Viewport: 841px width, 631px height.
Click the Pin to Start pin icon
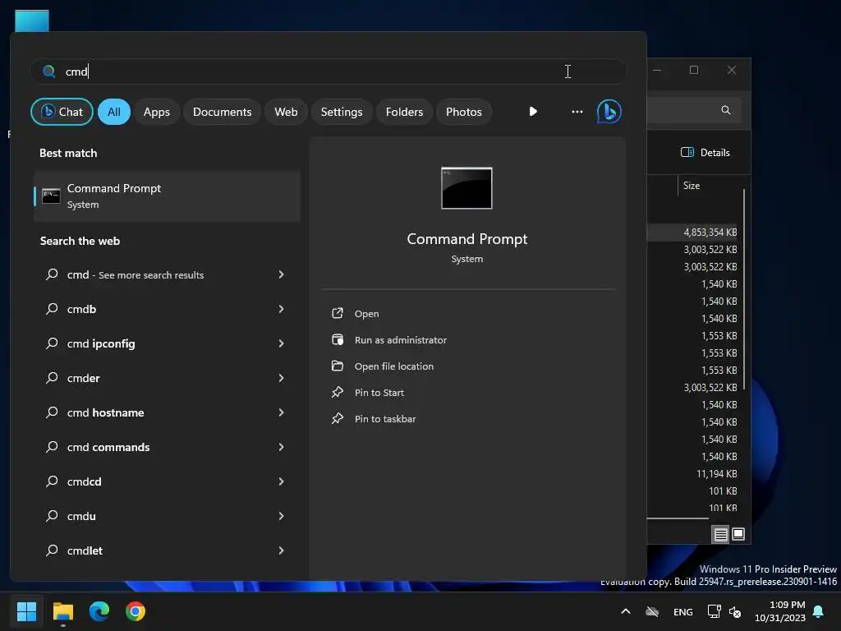(x=338, y=392)
